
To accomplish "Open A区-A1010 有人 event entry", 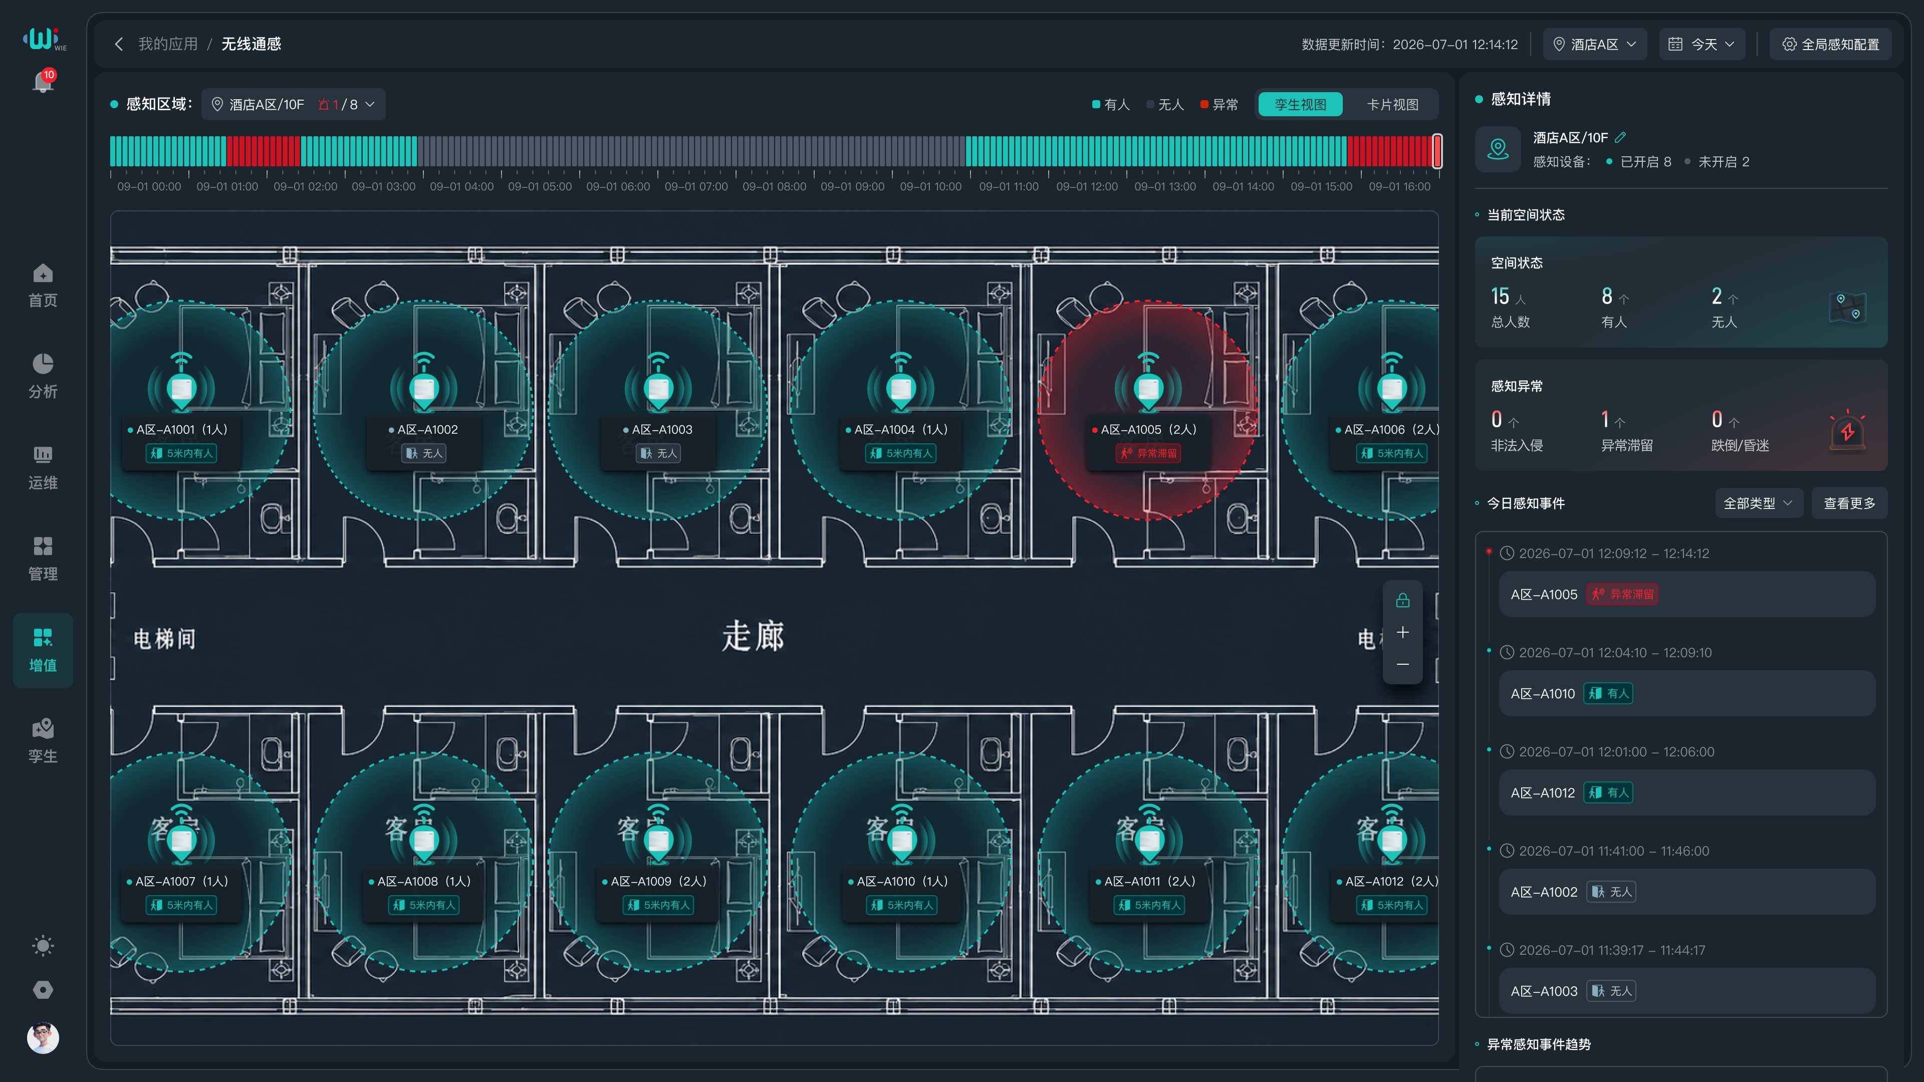I will [x=1687, y=694].
